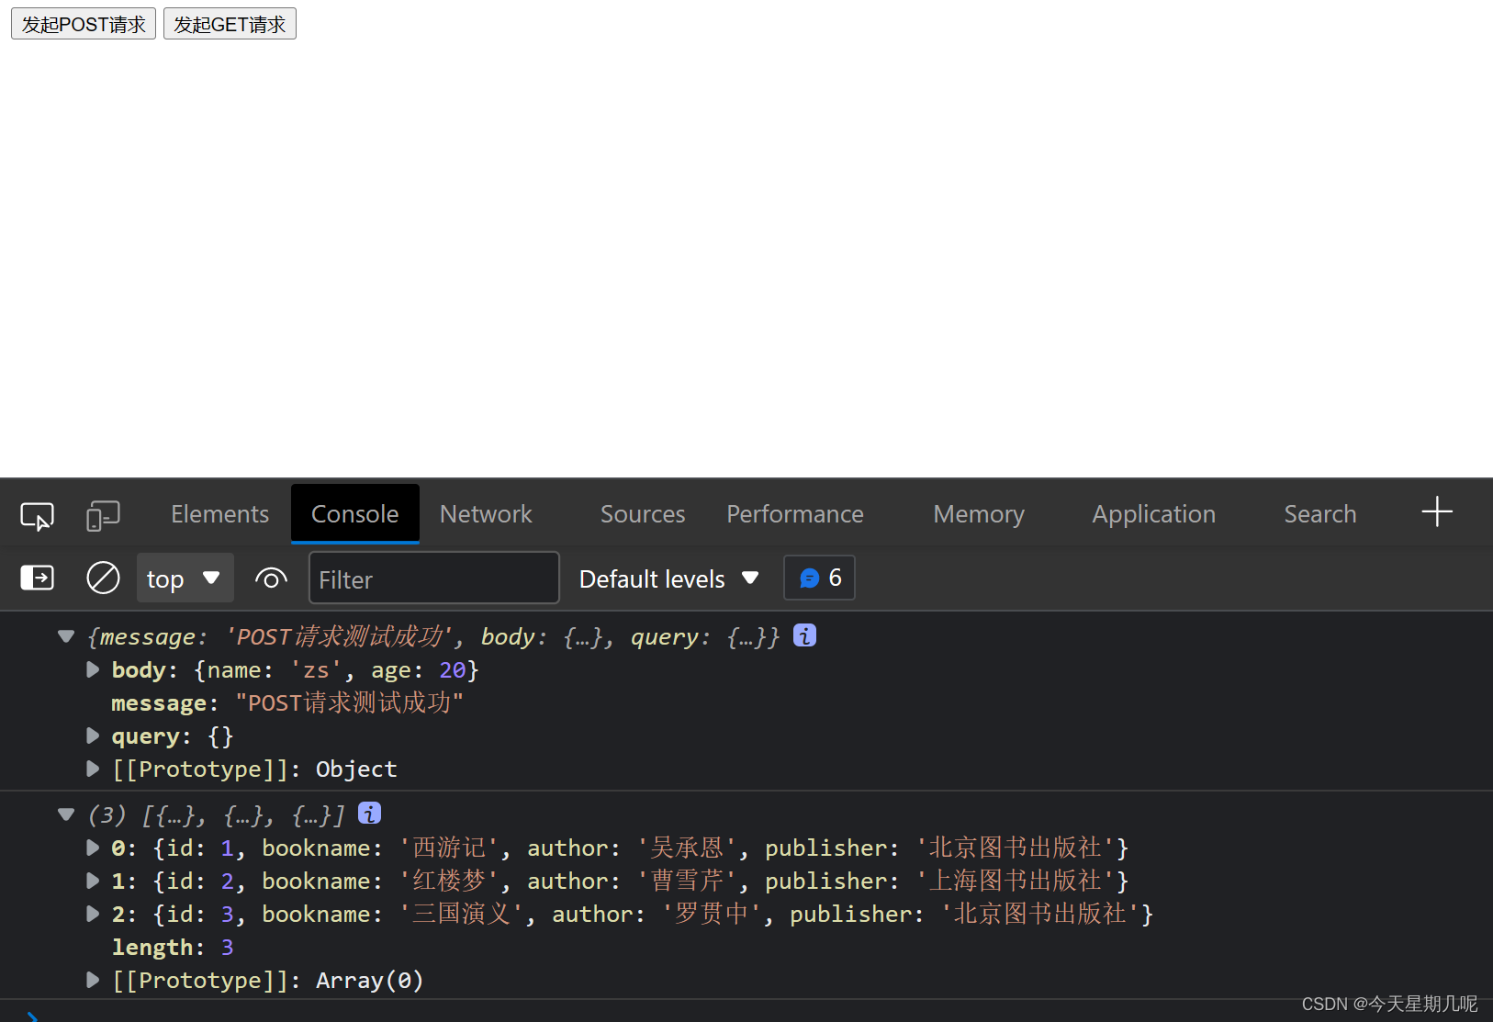This screenshot has width=1493, height=1022.
Task: Click the 发起GET请求 button
Action: click(229, 23)
